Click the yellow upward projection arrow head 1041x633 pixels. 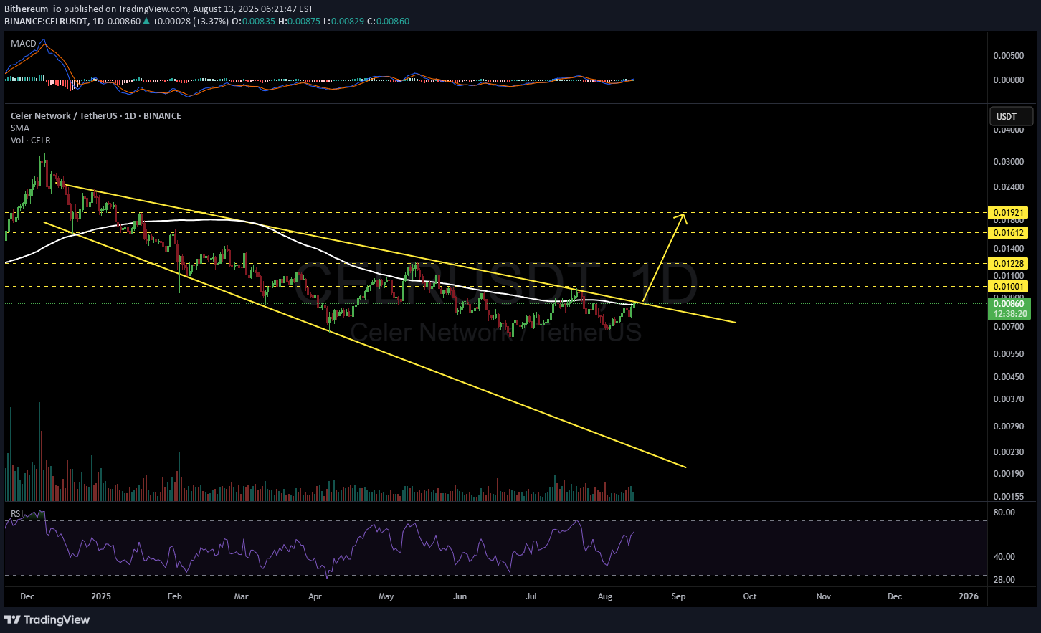683,216
